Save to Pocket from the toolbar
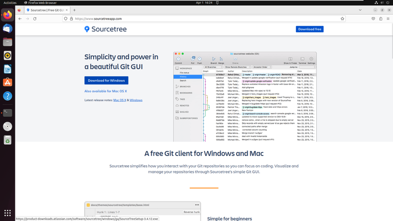 (x=373, y=19)
